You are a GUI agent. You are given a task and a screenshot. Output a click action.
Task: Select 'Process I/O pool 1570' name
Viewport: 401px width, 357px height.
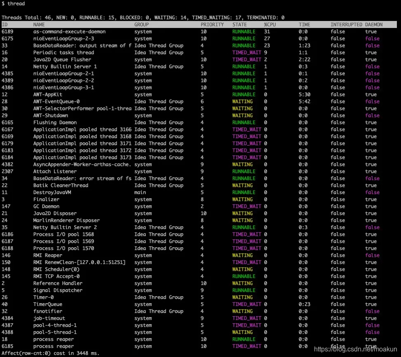point(63,248)
